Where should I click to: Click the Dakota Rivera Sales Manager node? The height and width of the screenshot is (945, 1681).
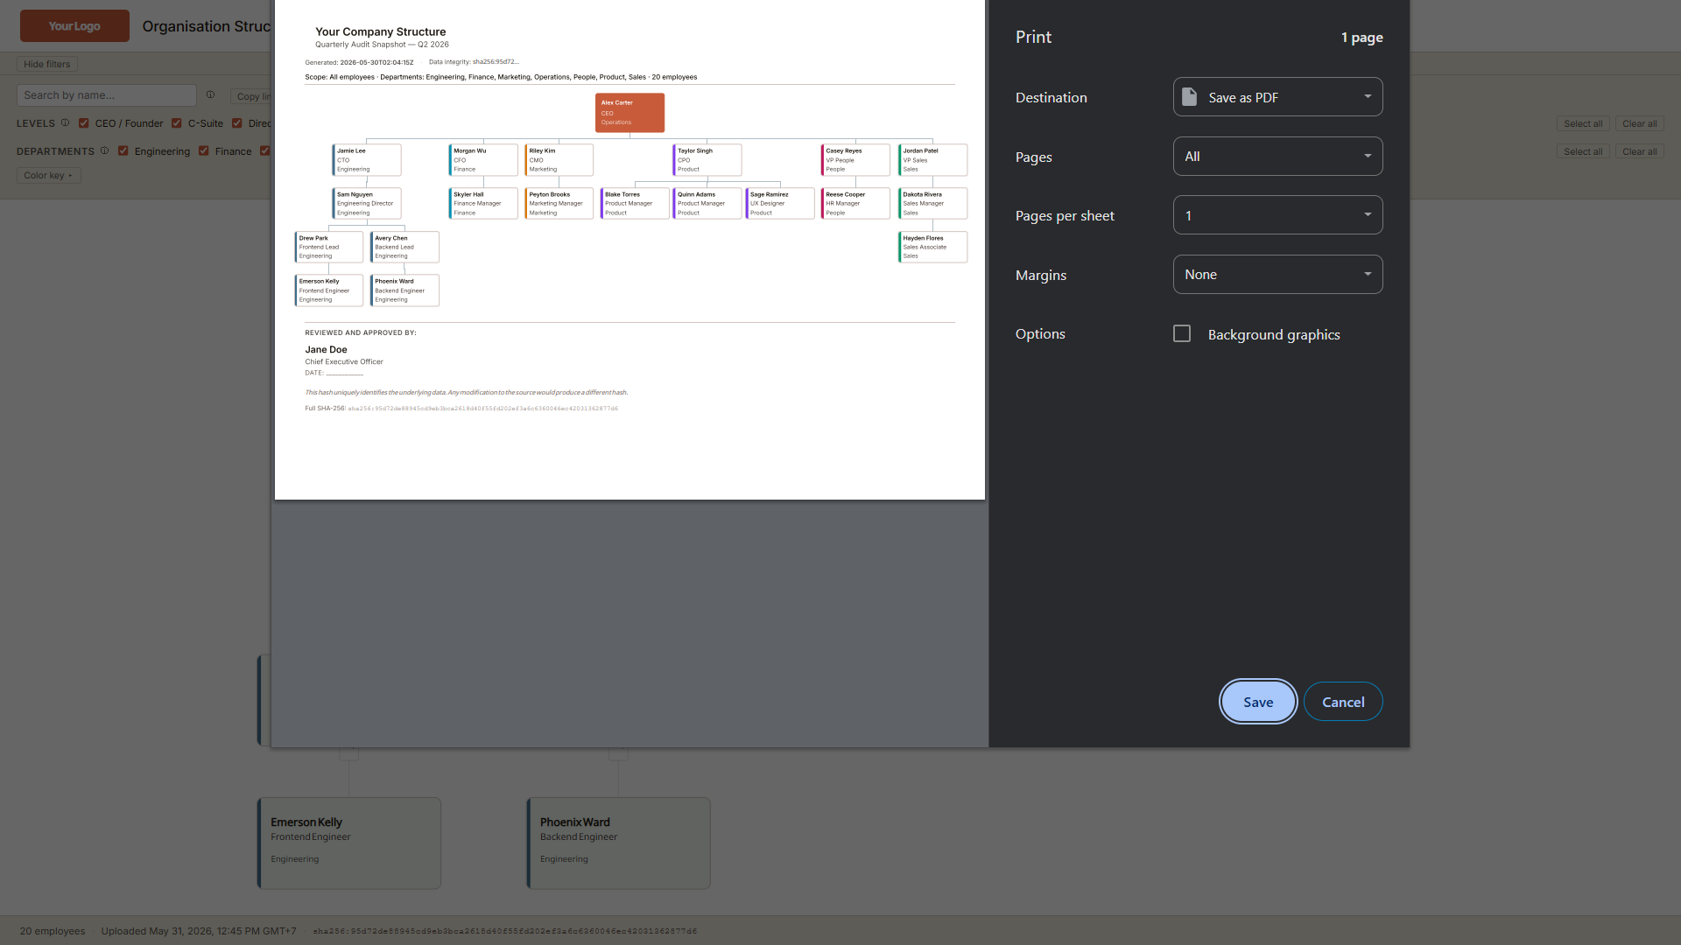[932, 203]
